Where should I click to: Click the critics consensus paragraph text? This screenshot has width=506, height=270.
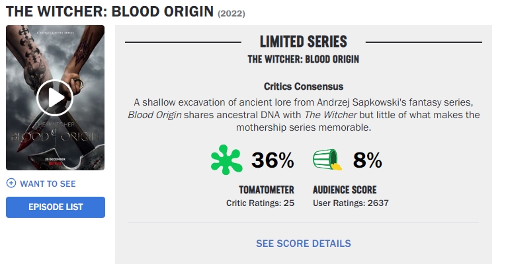click(304, 115)
